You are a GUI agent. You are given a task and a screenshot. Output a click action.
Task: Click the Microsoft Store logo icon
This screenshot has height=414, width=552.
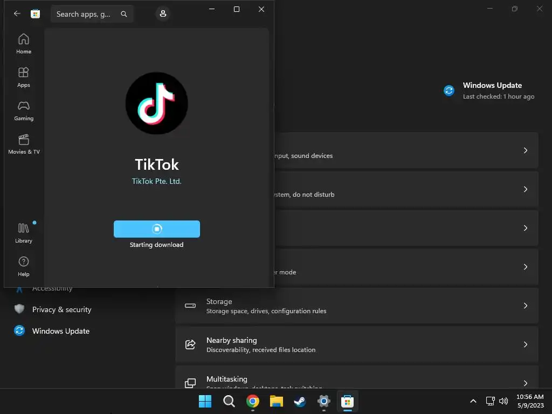35,13
